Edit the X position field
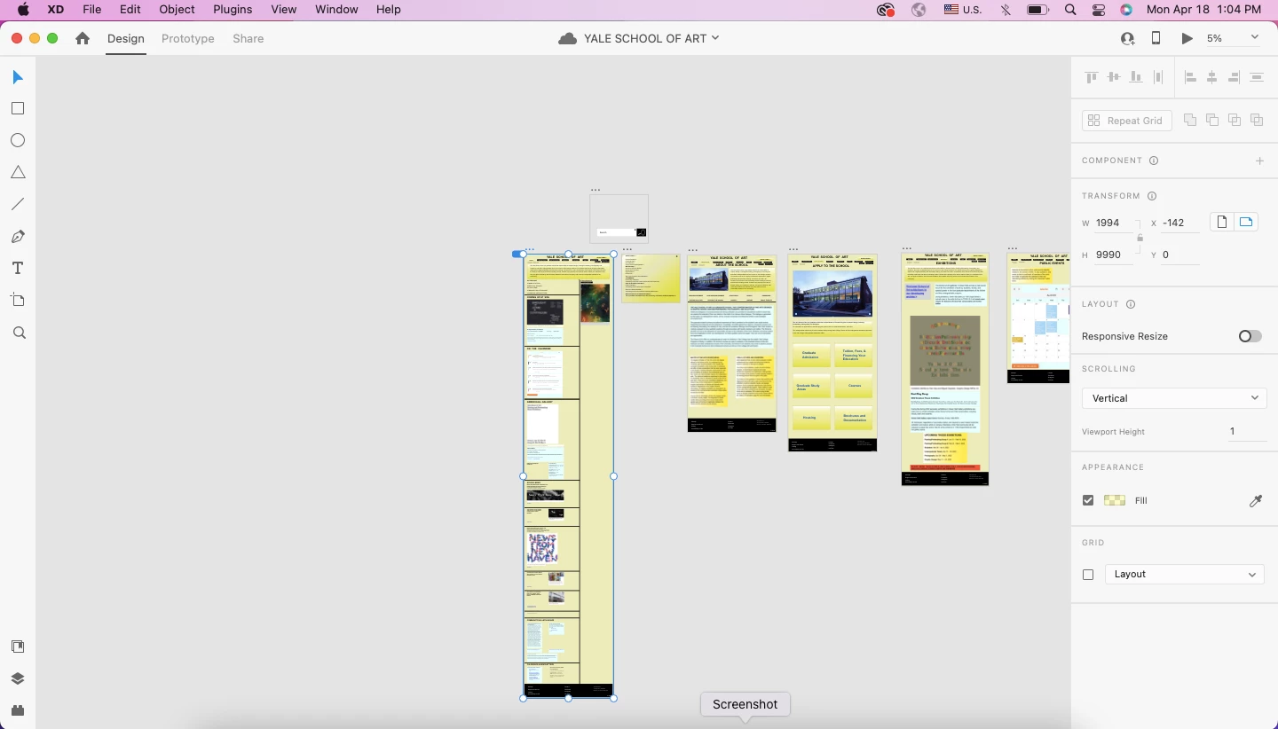The width and height of the screenshot is (1278, 729). 1180,223
